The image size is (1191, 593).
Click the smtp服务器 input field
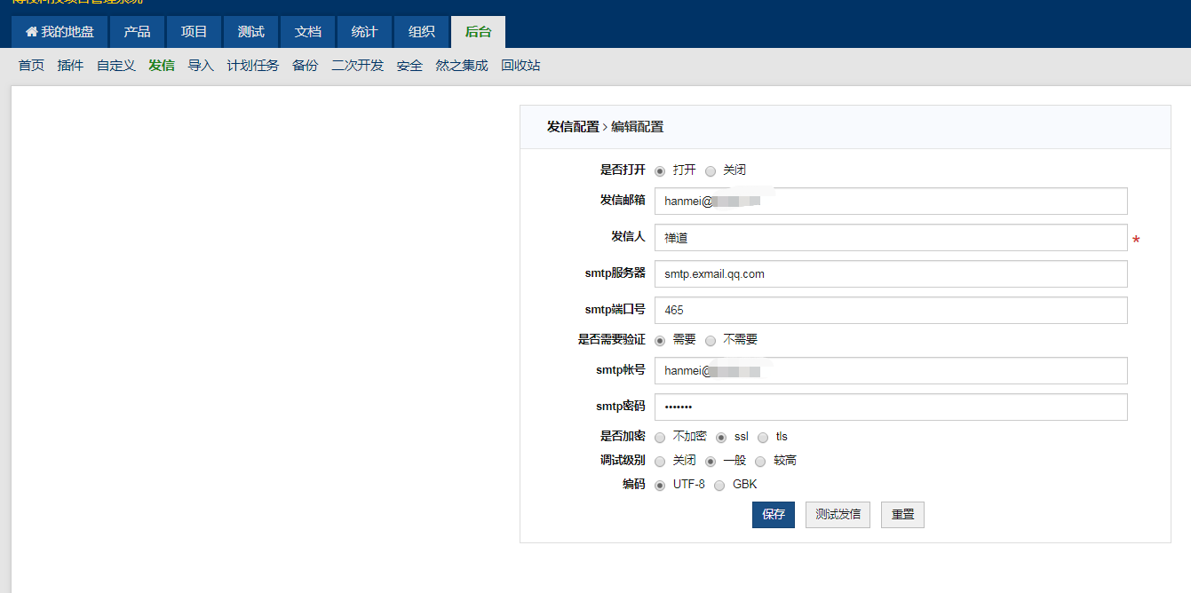[x=890, y=274]
